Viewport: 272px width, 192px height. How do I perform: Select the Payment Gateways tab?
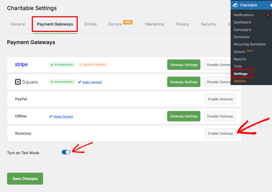[x=55, y=24]
